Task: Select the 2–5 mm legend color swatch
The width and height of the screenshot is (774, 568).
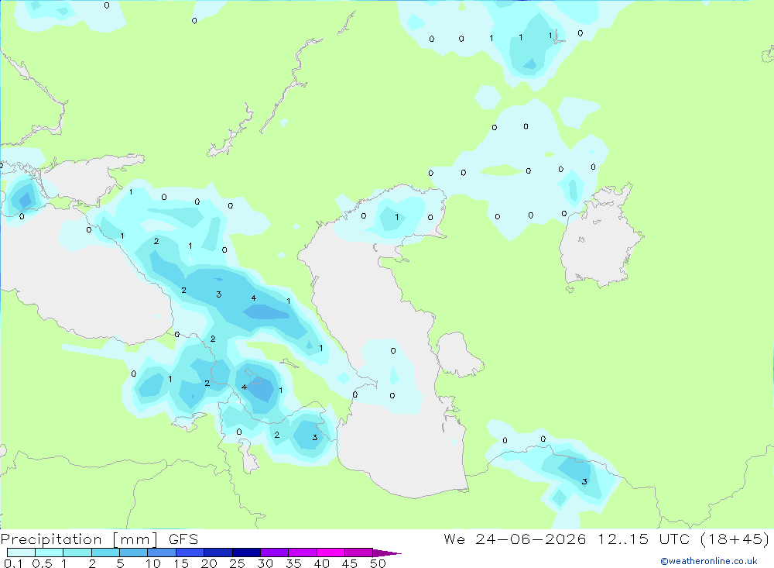Action: (x=105, y=553)
